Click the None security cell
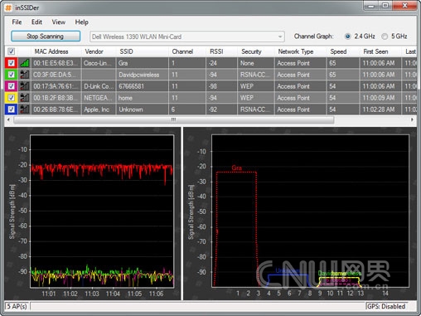This screenshot has height=316, width=421. (x=256, y=63)
